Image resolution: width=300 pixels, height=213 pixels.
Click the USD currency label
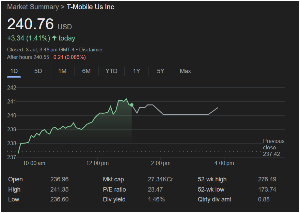65,27
